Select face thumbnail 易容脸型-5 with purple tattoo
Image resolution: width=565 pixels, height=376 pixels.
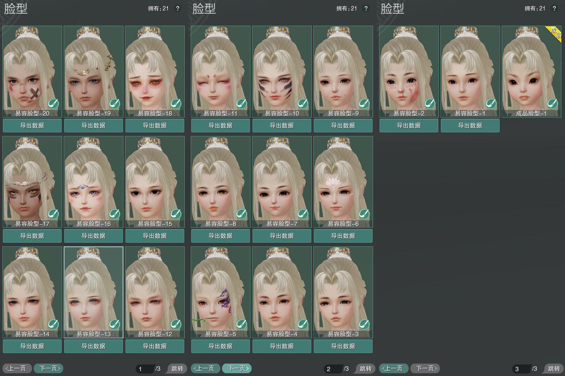(x=221, y=292)
